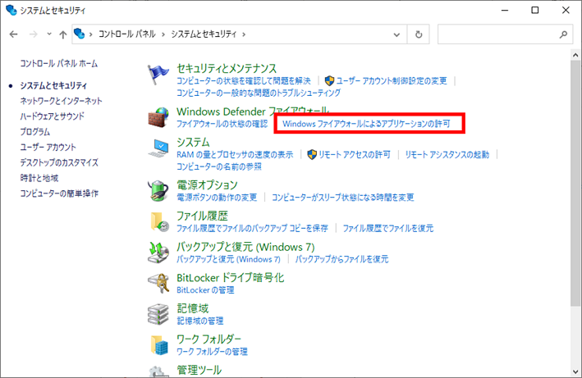The height and width of the screenshot is (378, 582).
Task: Open リモート アクセスの許可 link
Action: click(355, 154)
